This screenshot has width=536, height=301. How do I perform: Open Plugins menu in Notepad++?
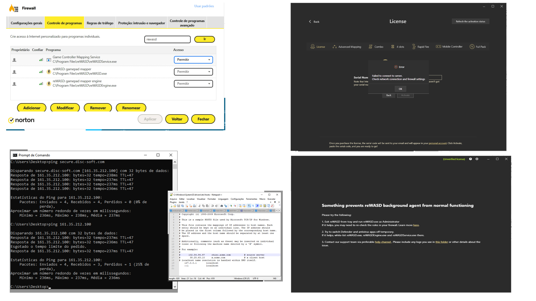point(173,202)
